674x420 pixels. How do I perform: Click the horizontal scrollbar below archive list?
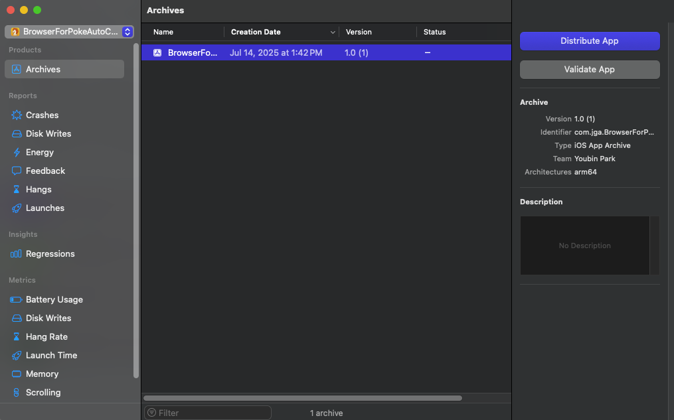[303, 398]
